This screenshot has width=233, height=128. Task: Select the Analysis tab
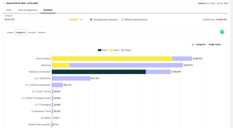[48, 10]
